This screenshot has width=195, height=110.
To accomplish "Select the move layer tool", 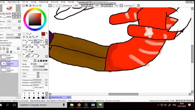I will point(24,37).
